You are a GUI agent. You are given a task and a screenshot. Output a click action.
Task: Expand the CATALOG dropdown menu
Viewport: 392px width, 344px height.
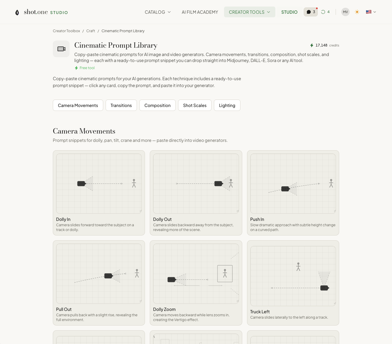click(158, 12)
